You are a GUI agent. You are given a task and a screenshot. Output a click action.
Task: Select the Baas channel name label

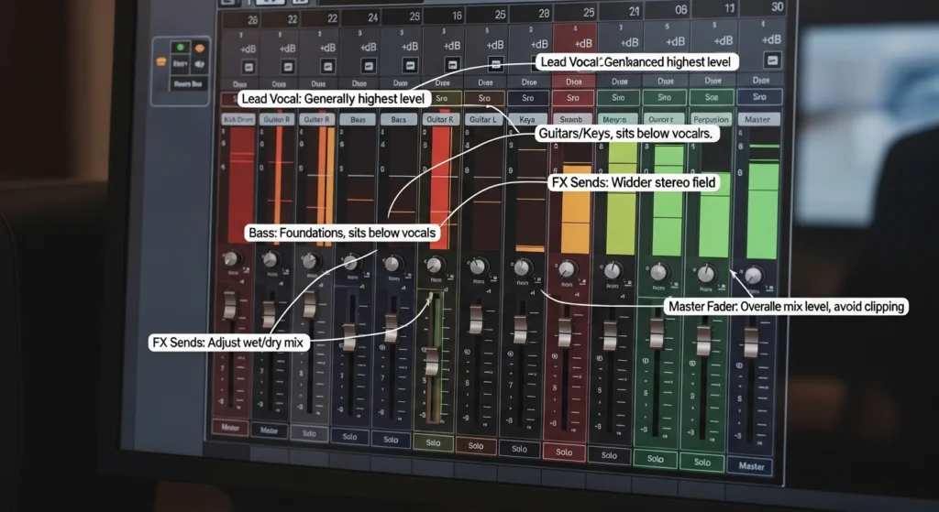pyautogui.click(x=358, y=120)
